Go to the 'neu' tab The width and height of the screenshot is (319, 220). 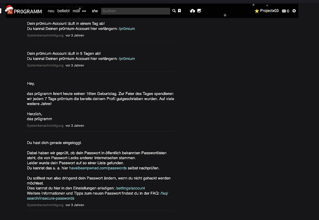(51, 11)
